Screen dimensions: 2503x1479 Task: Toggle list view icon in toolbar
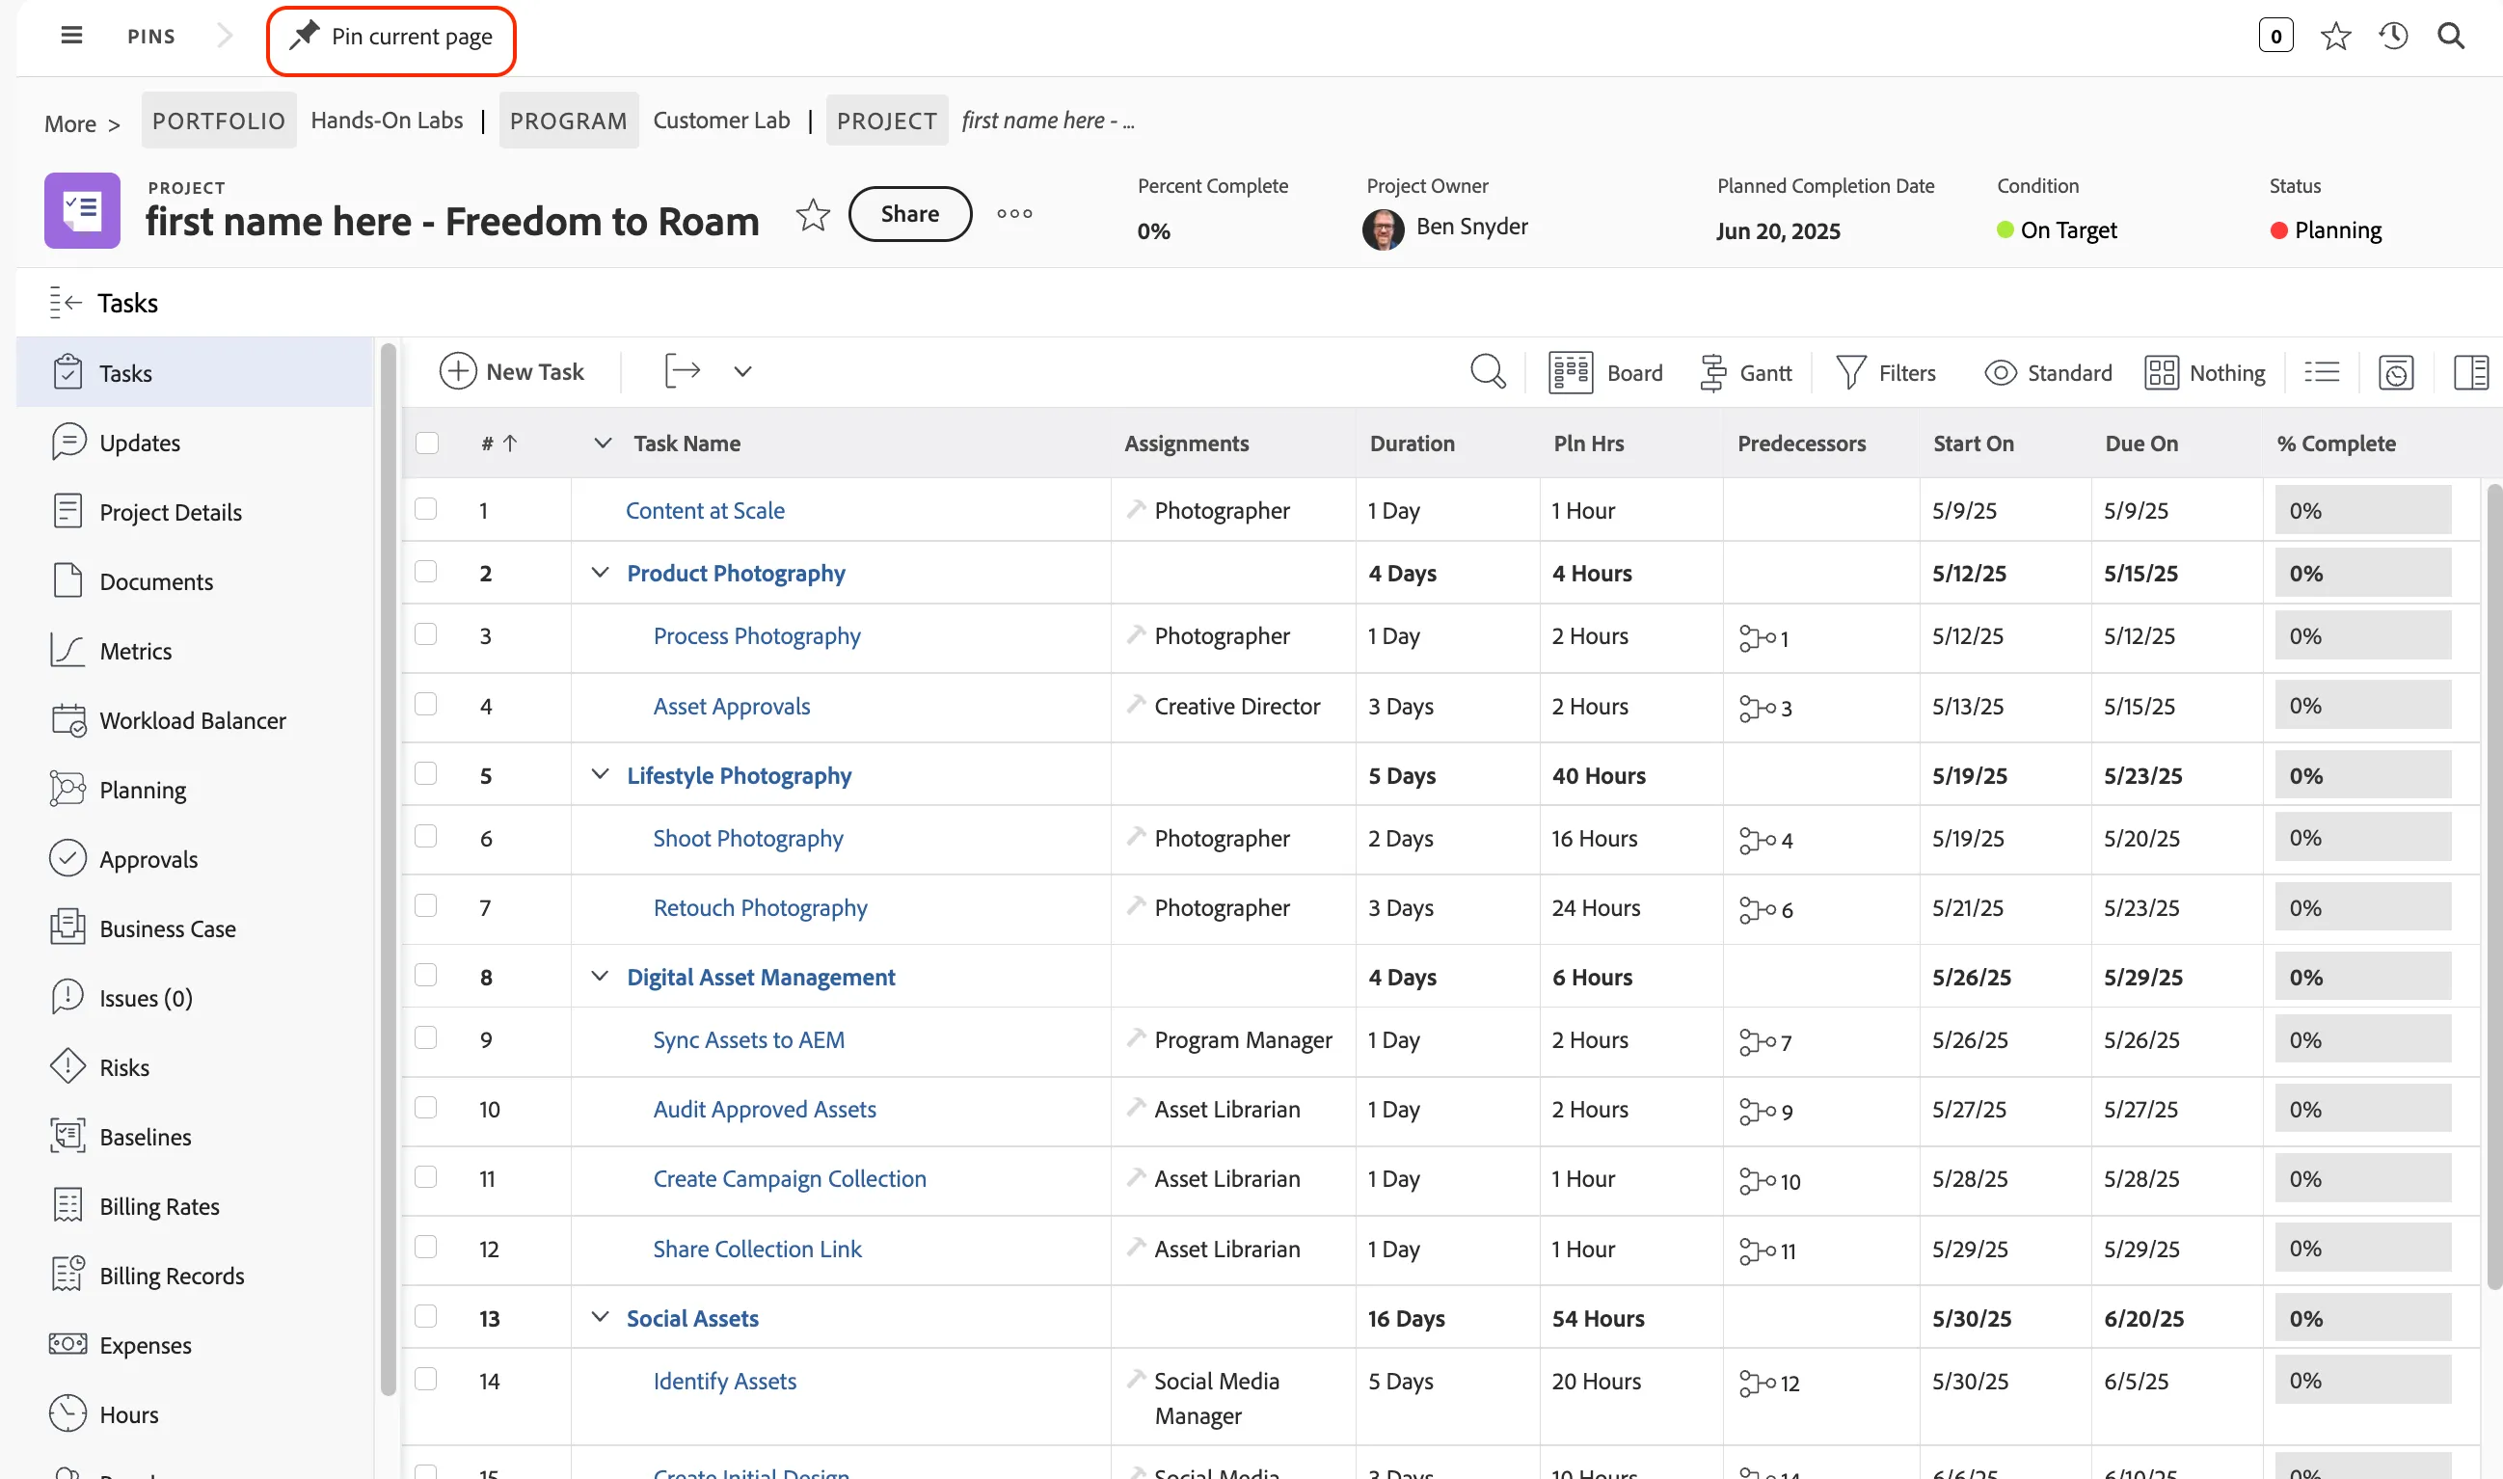coord(2322,373)
